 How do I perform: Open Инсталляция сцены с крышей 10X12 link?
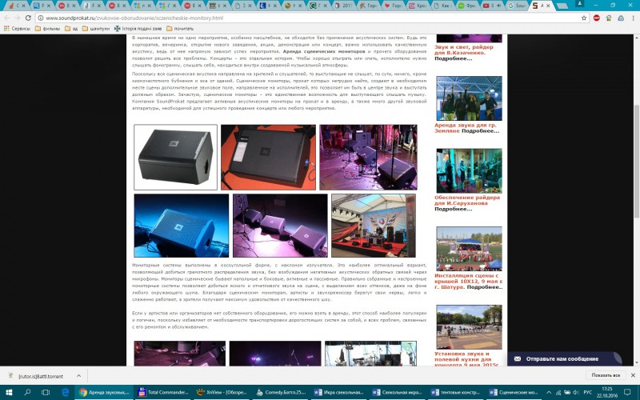coord(468,281)
